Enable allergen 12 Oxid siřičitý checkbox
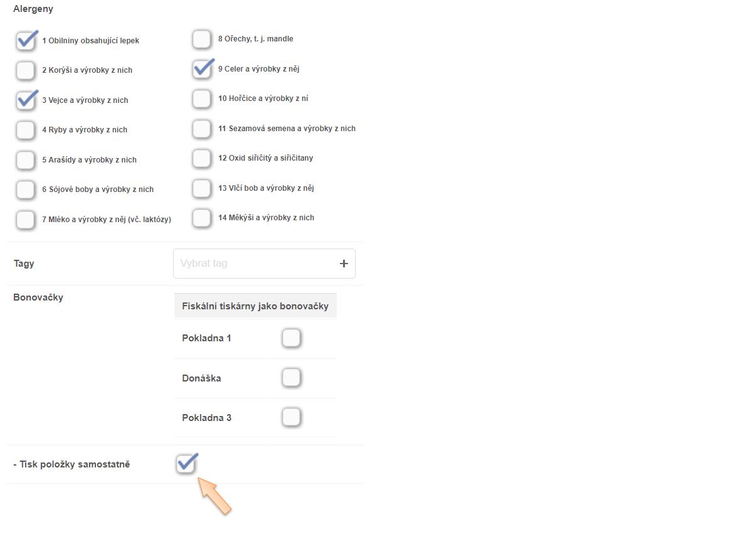735x544 pixels. (202, 158)
